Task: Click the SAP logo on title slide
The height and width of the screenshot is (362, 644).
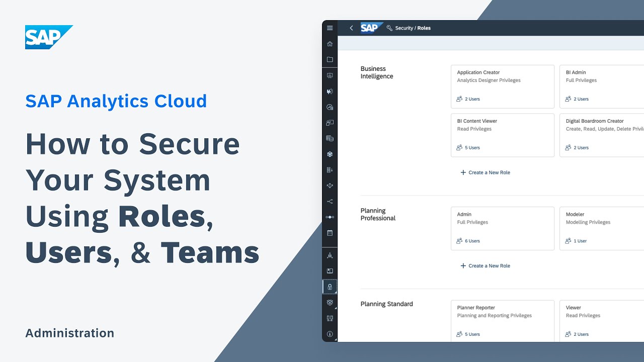Action: 49,37
